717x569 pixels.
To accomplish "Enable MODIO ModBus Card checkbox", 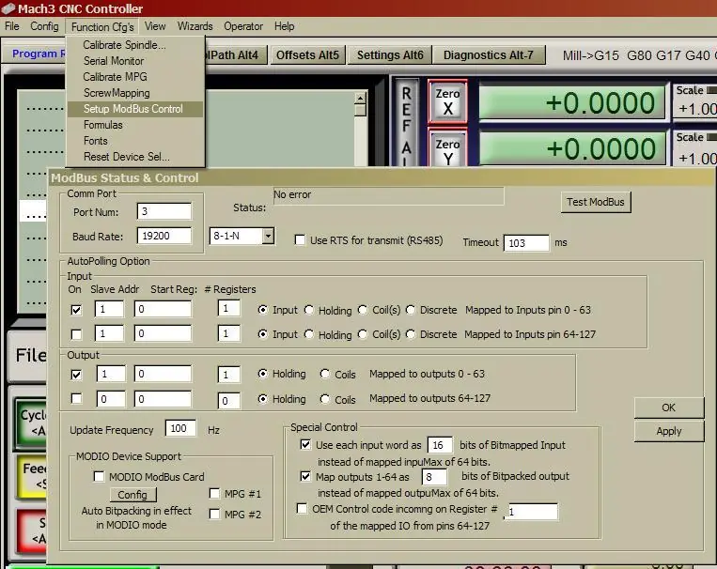I will click(99, 476).
